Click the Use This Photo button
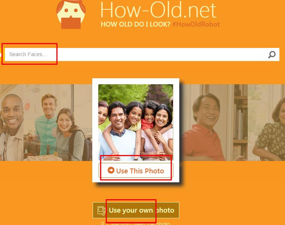This screenshot has height=225, width=285. click(x=136, y=170)
